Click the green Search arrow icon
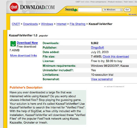The image size is (137, 128). (x=76, y=10)
